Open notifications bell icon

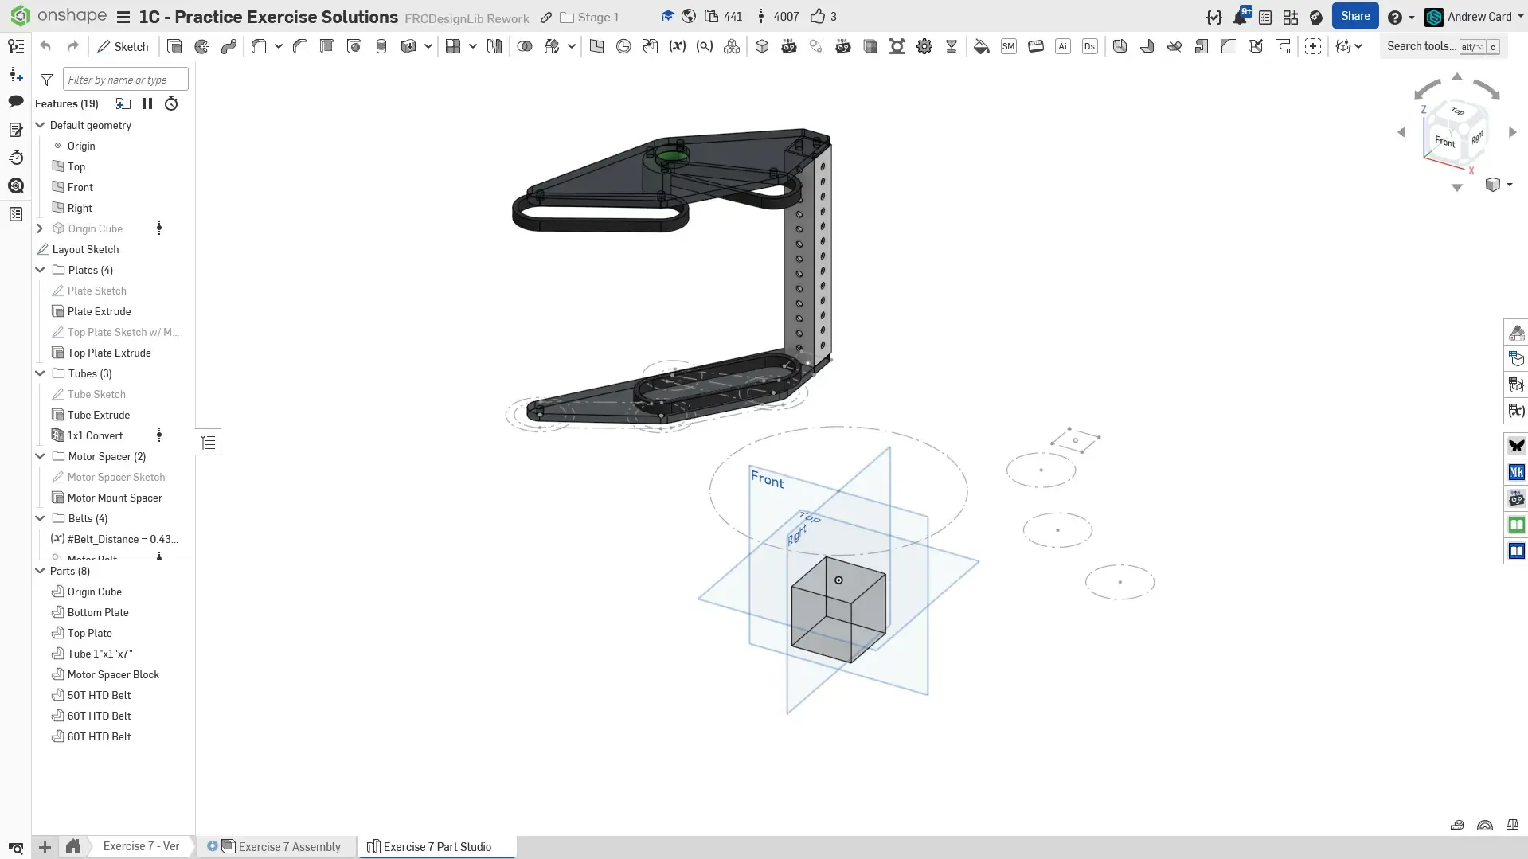click(x=1240, y=17)
